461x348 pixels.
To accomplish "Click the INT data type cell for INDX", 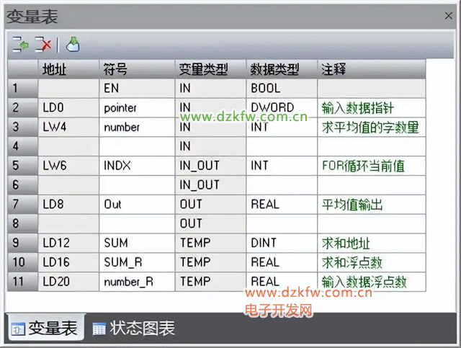I will tap(282, 166).
